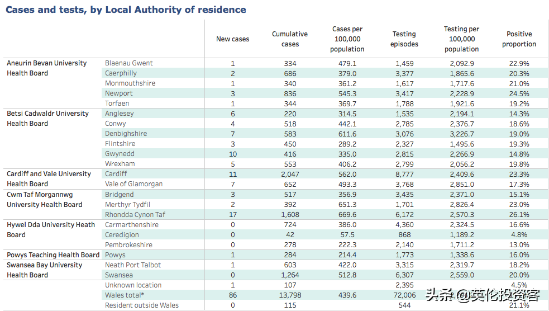Select 'Hywel Dda University Heath Board' label
Screen dimensions: 549x311
pyautogui.click(x=51, y=230)
